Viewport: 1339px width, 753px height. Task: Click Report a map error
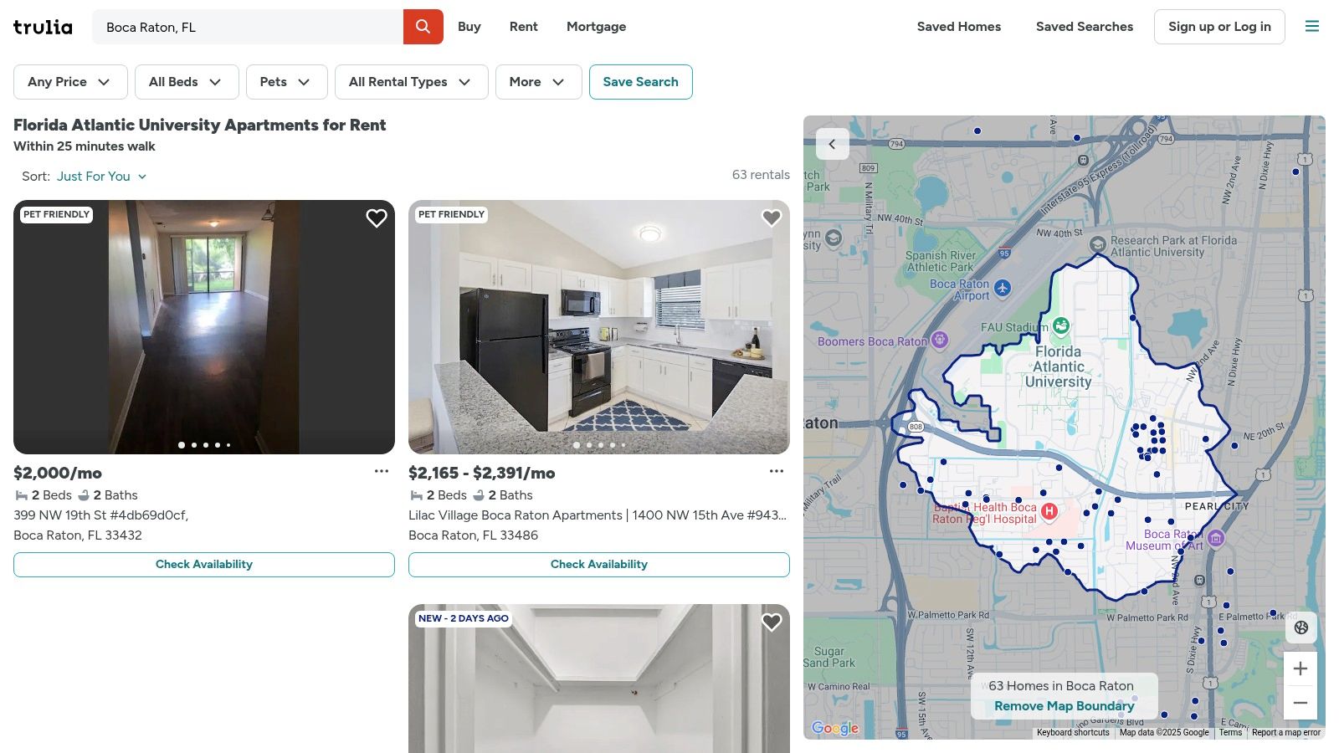1286,733
